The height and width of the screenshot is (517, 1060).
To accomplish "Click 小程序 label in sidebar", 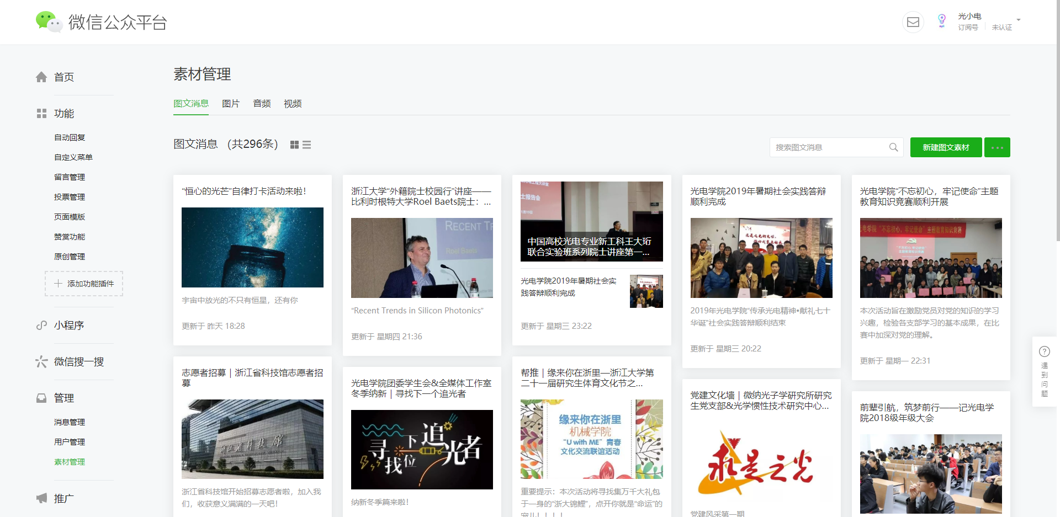I will [69, 326].
